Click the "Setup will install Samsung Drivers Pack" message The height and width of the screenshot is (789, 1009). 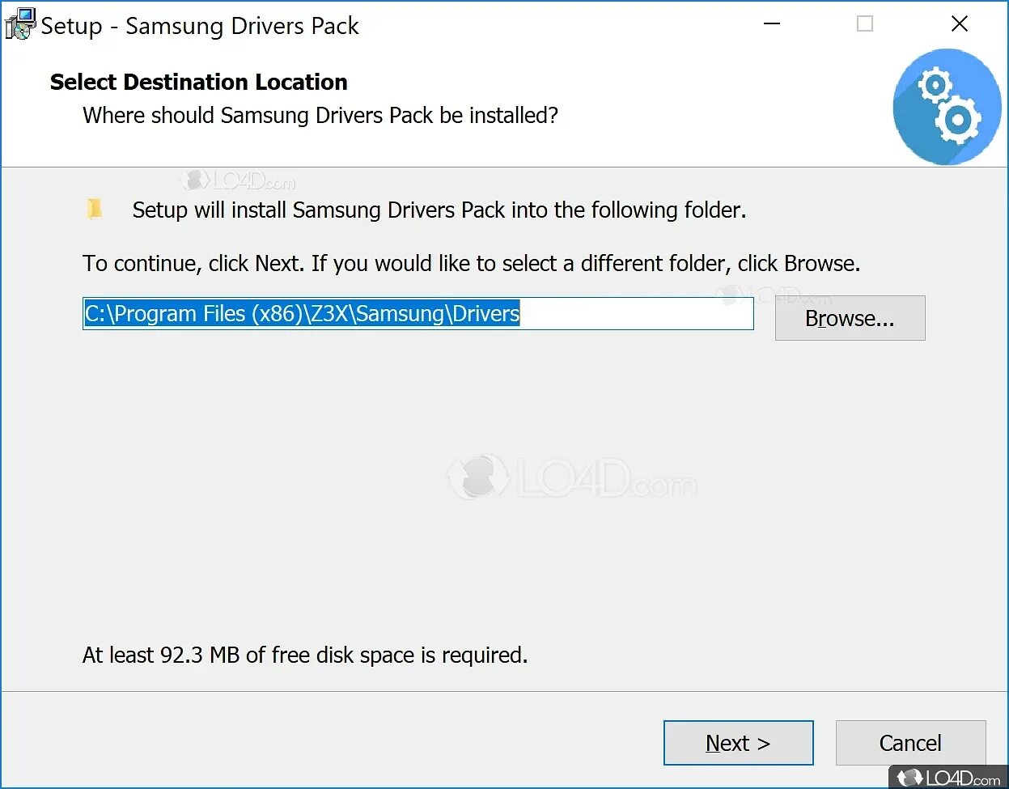point(439,210)
